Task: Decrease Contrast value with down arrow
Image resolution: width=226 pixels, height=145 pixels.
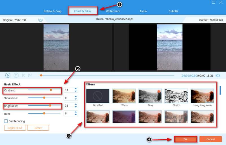Action: 76,91
